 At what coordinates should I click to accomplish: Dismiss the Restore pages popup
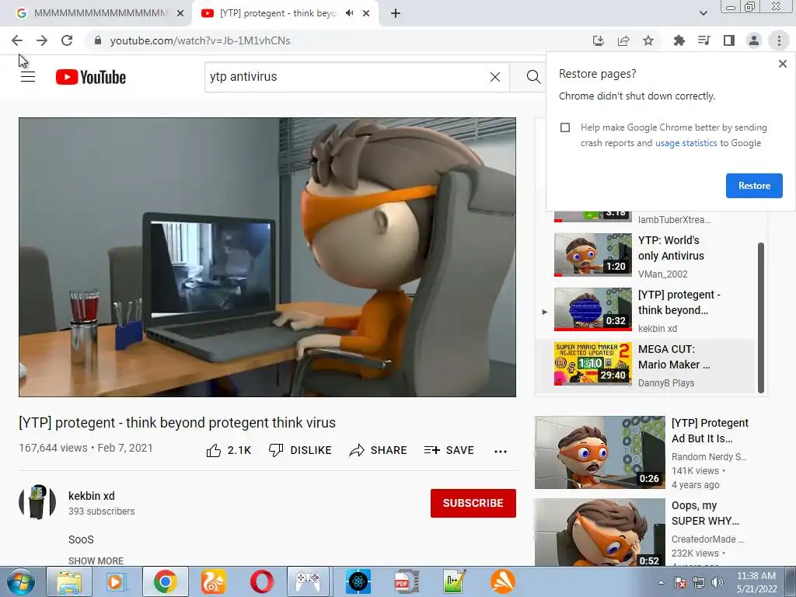pyautogui.click(x=782, y=64)
